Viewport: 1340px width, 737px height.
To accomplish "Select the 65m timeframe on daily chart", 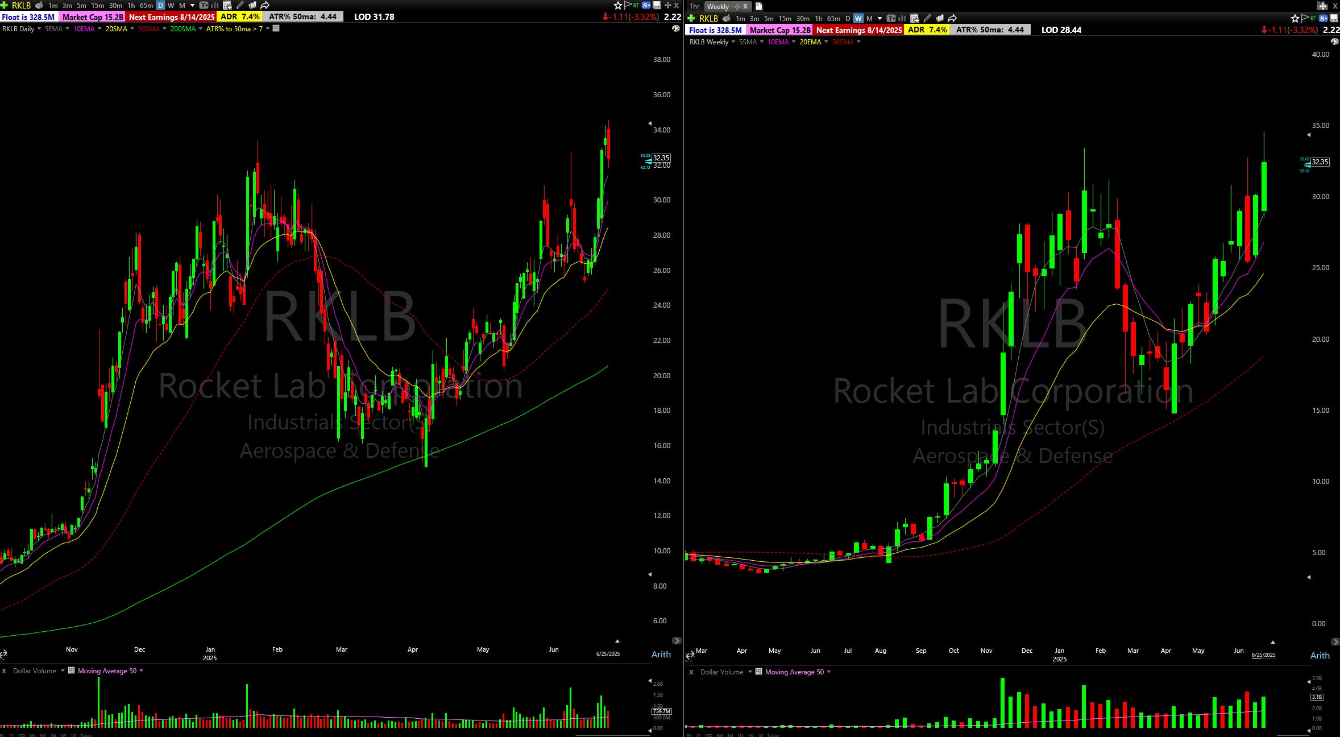I will click(x=146, y=5).
